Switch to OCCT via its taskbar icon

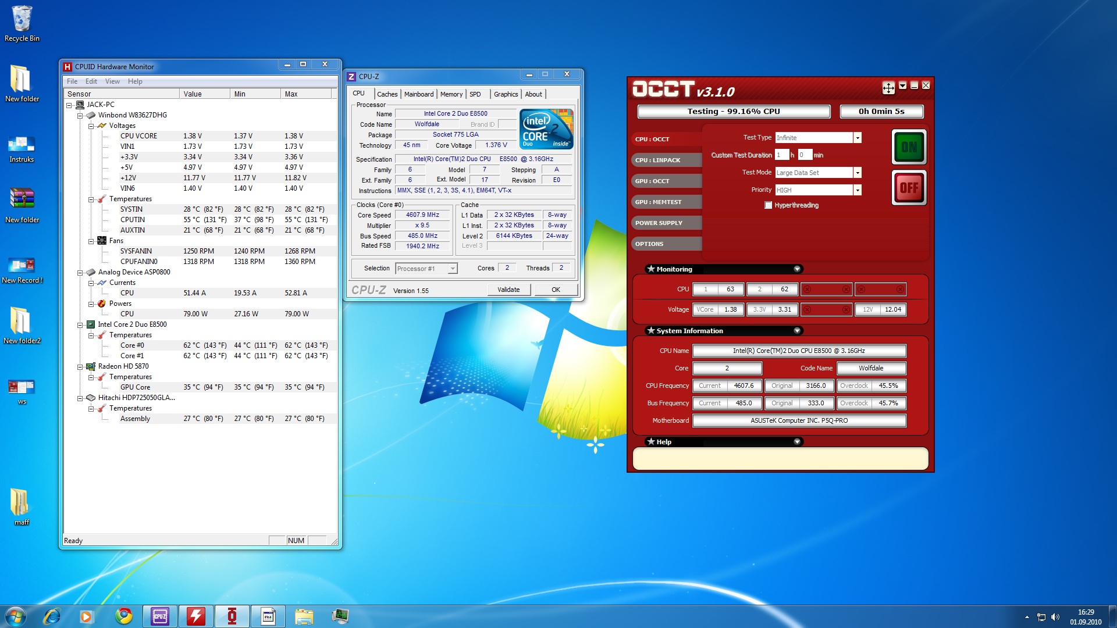point(232,616)
